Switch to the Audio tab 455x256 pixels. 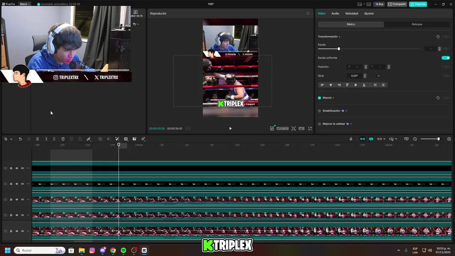tap(335, 14)
